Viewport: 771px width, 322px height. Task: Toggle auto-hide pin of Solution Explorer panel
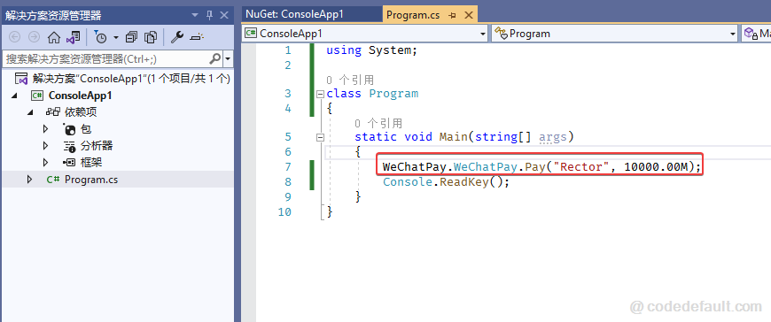point(210,15)
